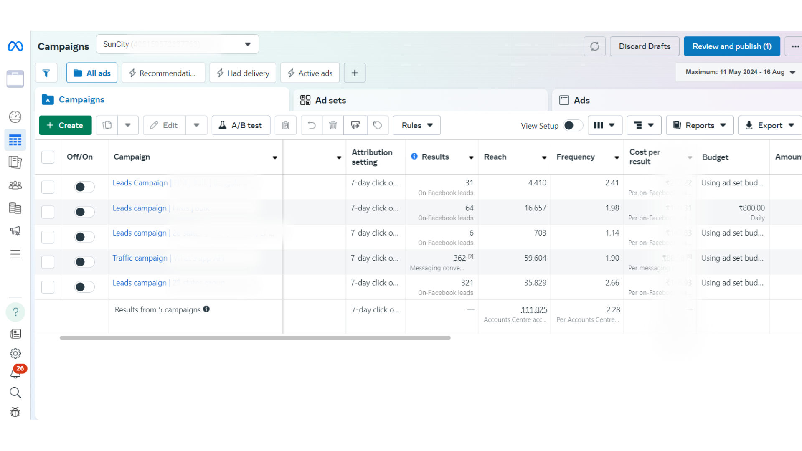Click the search magnifier in left sidebar
Screen dimensions: 802x451
coord(15,393)
